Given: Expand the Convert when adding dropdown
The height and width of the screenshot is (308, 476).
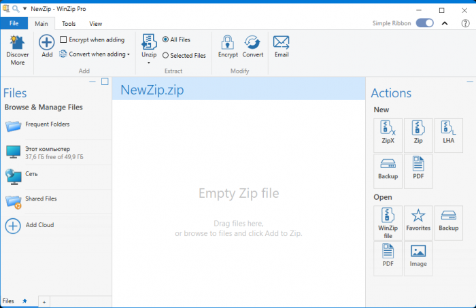Looking at the screenshot, I should pos(129,54).
